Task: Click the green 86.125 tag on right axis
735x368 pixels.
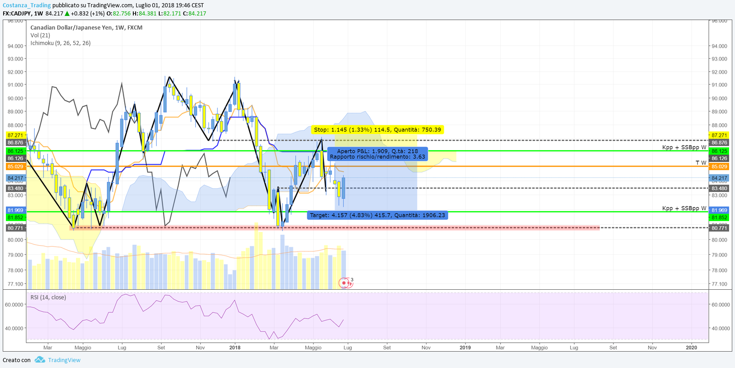Action: coord(720,151)
